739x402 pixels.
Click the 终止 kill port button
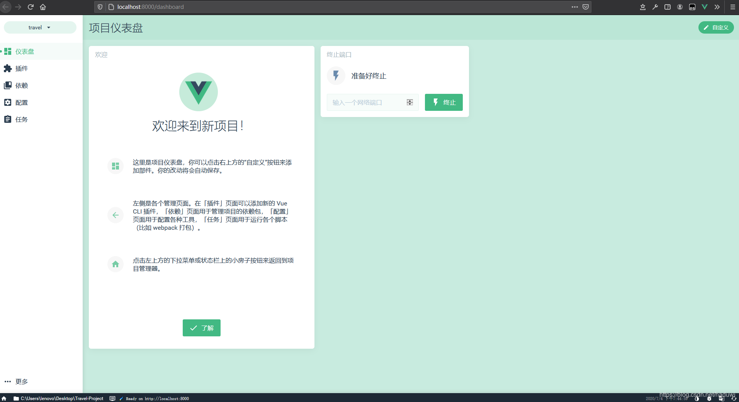click(444, 102)
